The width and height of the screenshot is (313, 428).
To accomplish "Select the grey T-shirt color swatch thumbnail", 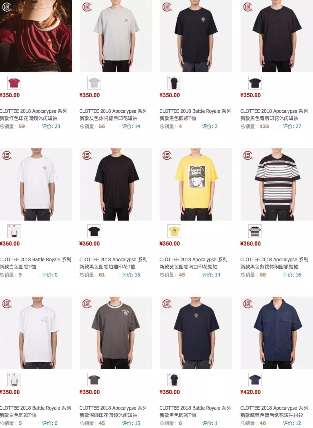I will click(94, 83).
